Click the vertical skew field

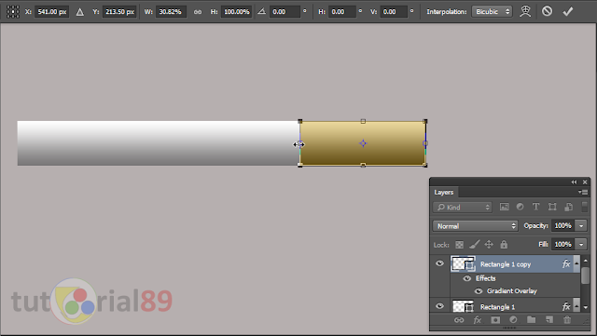click(x=394, y=12)
